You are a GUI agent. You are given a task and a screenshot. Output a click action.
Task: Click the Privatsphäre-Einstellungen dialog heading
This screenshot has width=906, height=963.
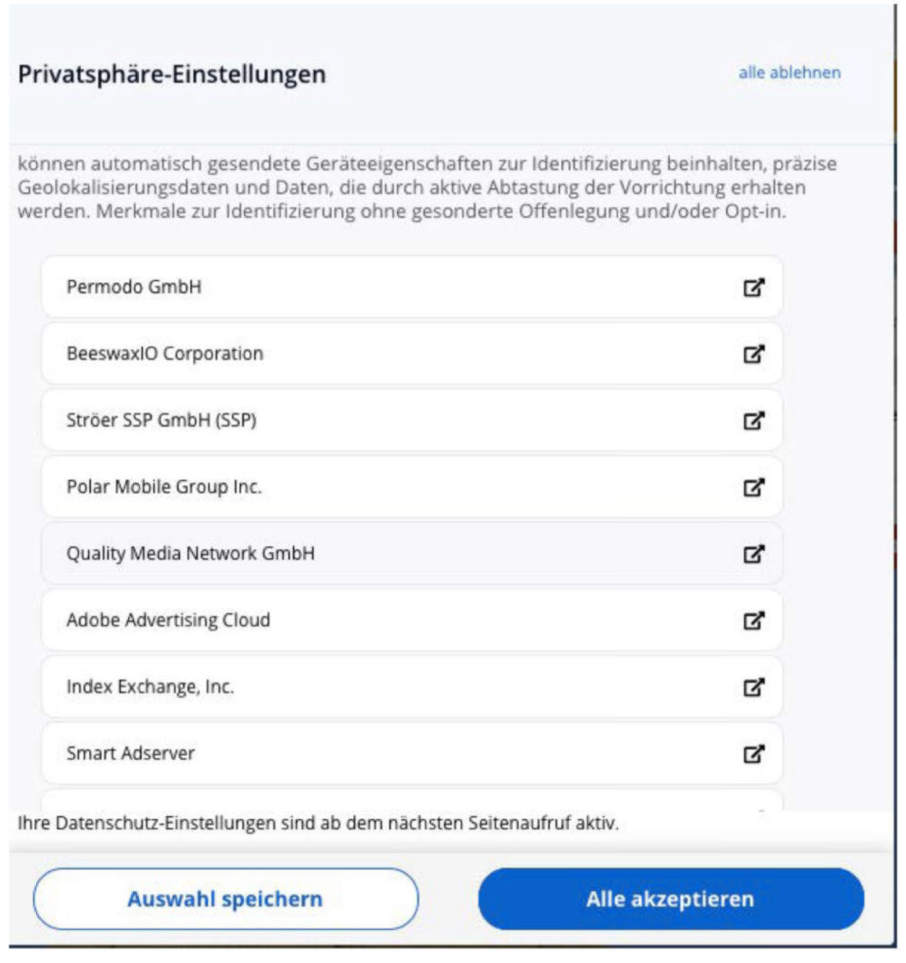click(x=171, y=74)
